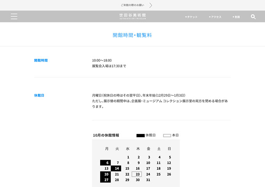Click the 休館日 section label
The width and height of the screenshot is (265, 187).
[x=39, y=95]
